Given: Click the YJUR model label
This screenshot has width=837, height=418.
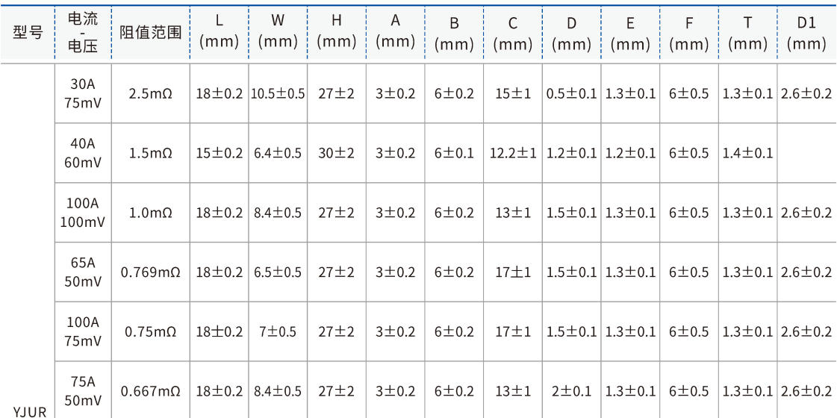Looking at the screenshot, I should click(28, 410).
